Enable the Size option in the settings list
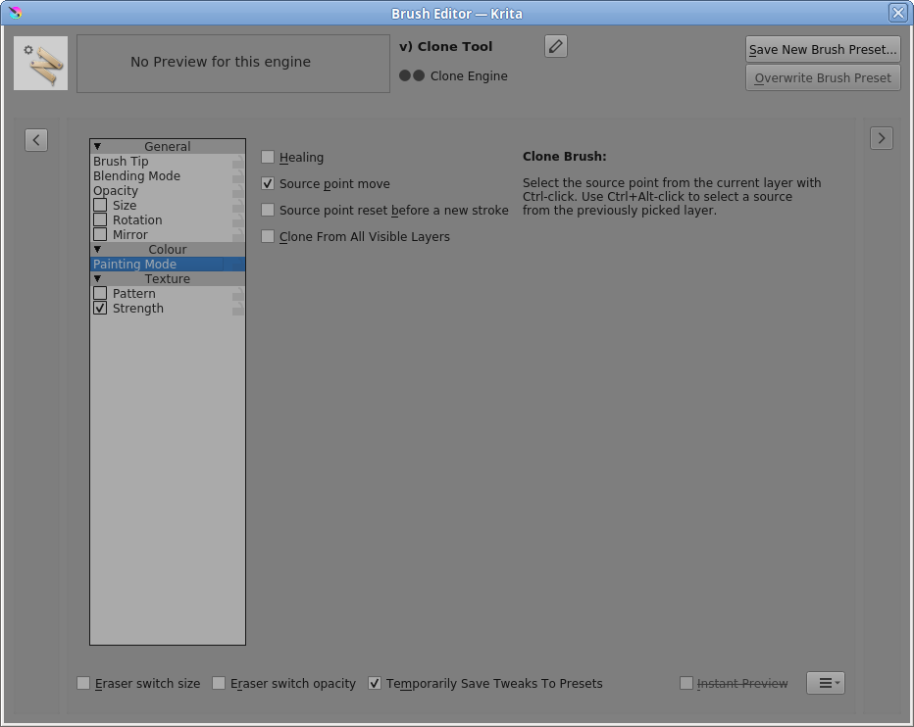 pos(99,205)
